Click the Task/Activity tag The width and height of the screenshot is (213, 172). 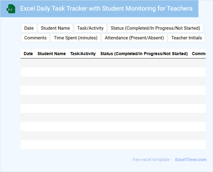(x=90, y=28)
